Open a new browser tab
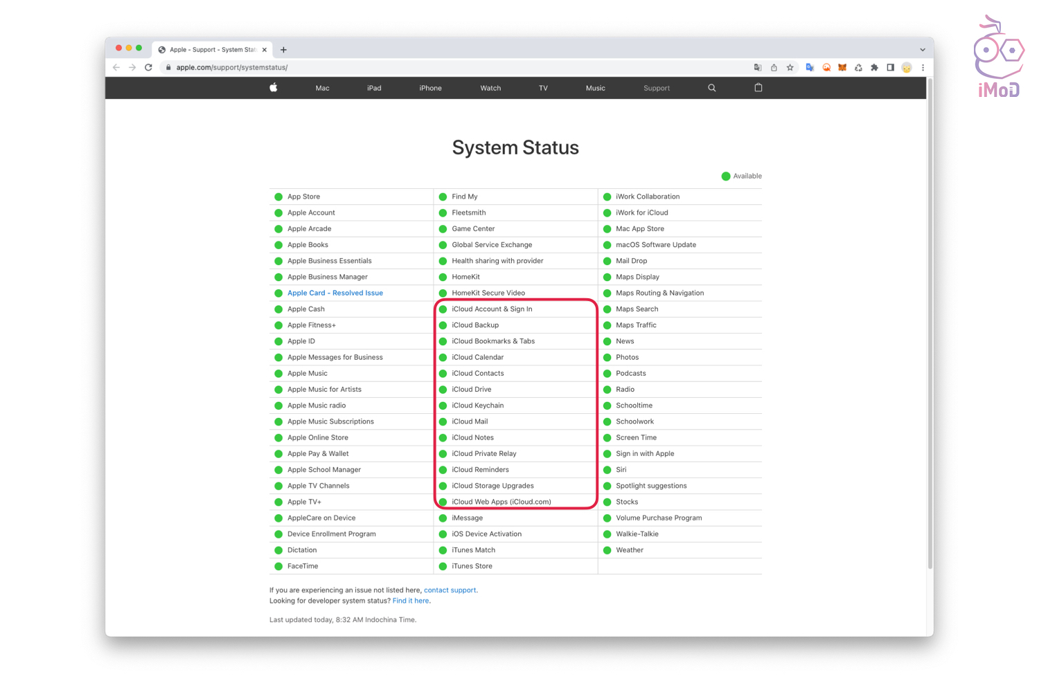The image size is (1039, 692). (283, 50)
